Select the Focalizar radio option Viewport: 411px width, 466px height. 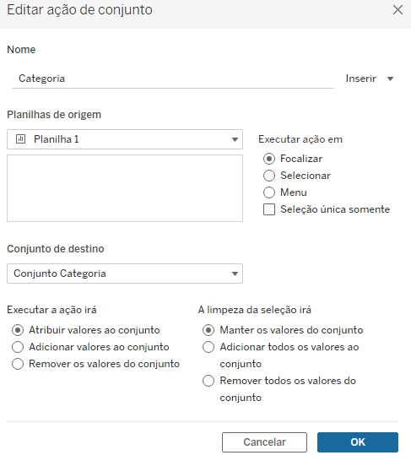269,159
